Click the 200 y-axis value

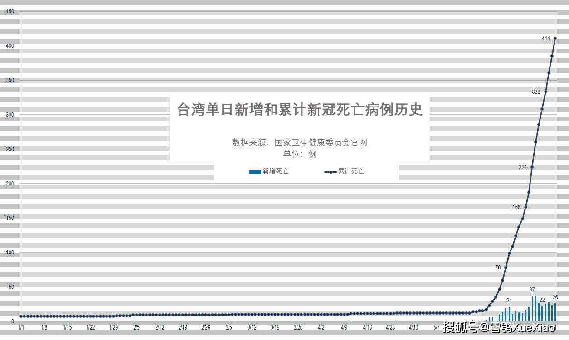click(x=10, y=184)
